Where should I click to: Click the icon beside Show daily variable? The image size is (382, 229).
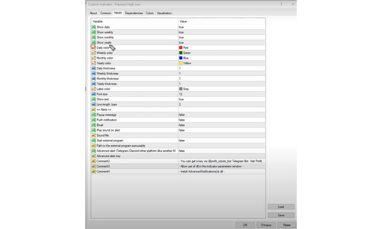tap(94, 27)
